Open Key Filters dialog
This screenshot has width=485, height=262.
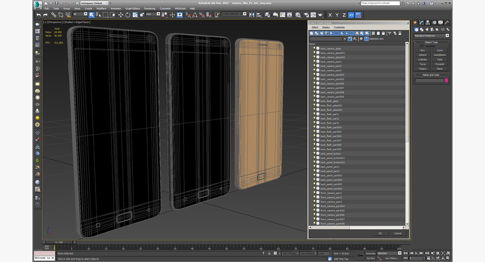pyautogui.click(x=392, y=258)
